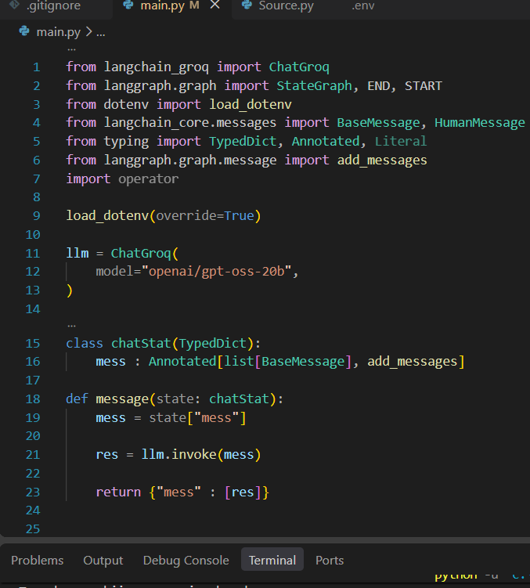
Task: Click llm.invoke on line 21
Action: [x=179, y=454]
